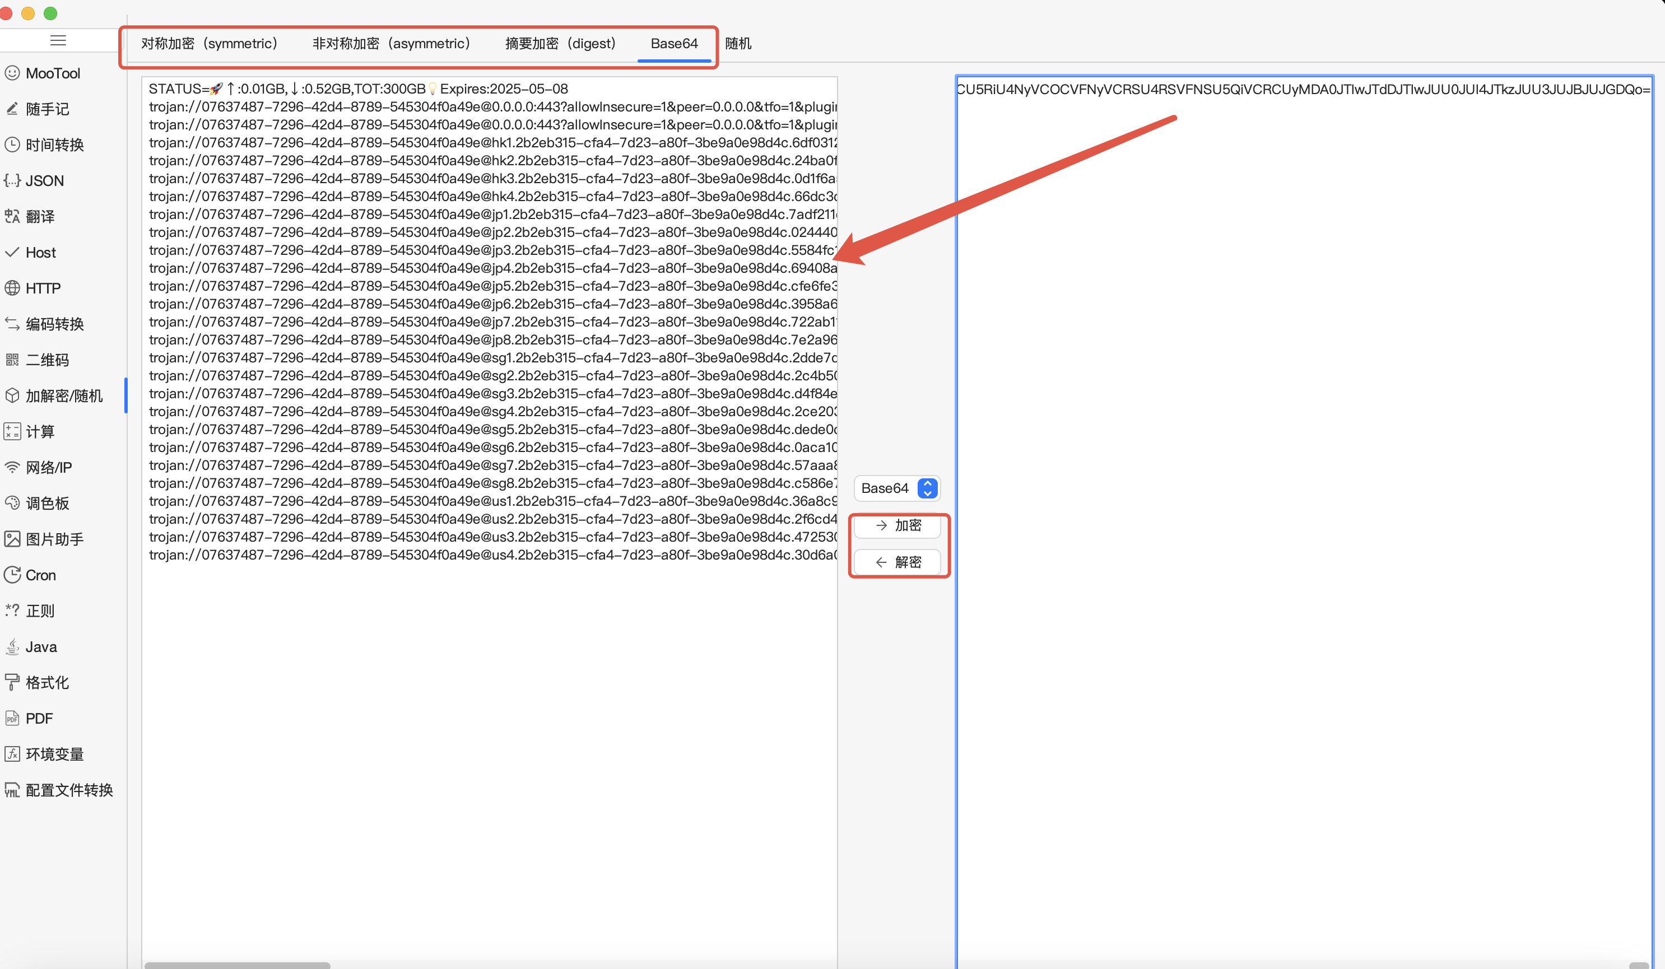Open the JSON tool in sidebar
1665x969 pixels.
tap(44, 180)
